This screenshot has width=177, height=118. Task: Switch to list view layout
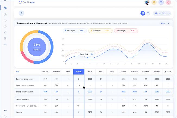coord(148,13)
